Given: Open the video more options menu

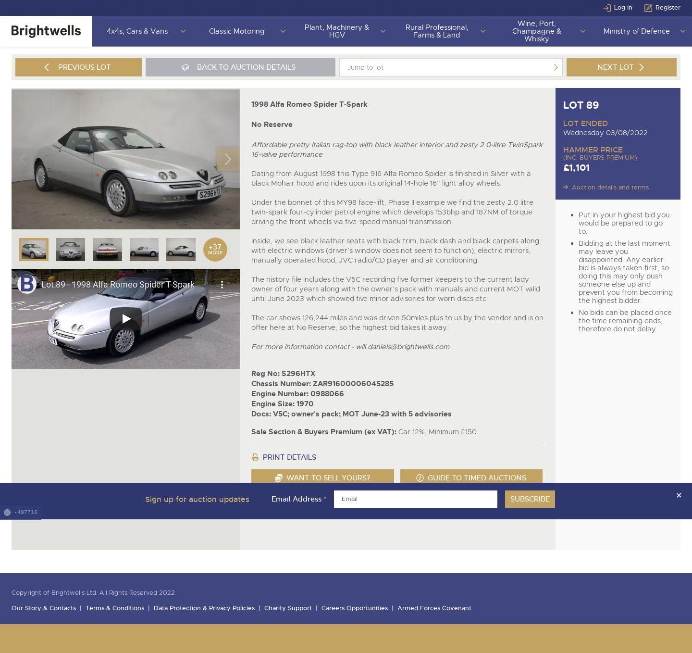Looking at the screenshot, I should pos(222,285).
